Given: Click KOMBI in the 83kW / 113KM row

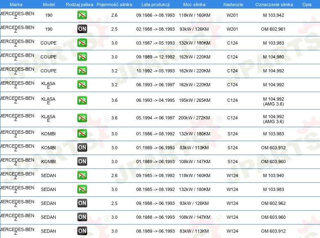Looking at the screenshot, I should click(48, 148).
